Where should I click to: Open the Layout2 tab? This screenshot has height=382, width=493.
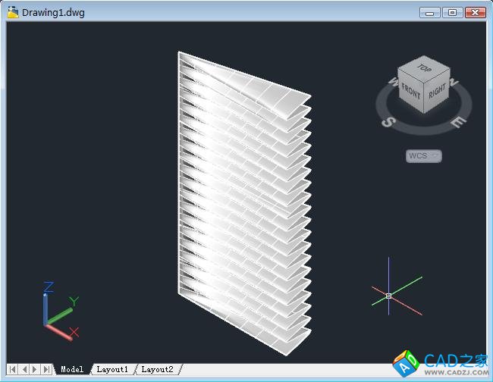click(x=158, y=369)
